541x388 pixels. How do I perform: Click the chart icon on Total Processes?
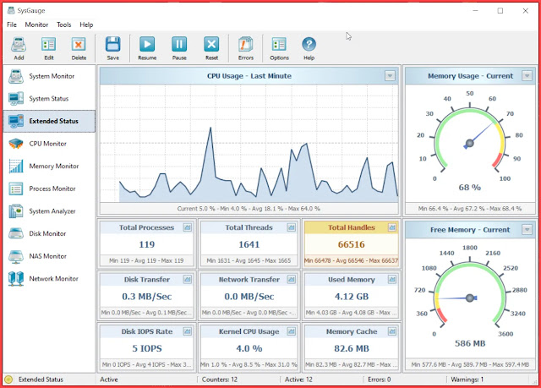click(188, 227)
